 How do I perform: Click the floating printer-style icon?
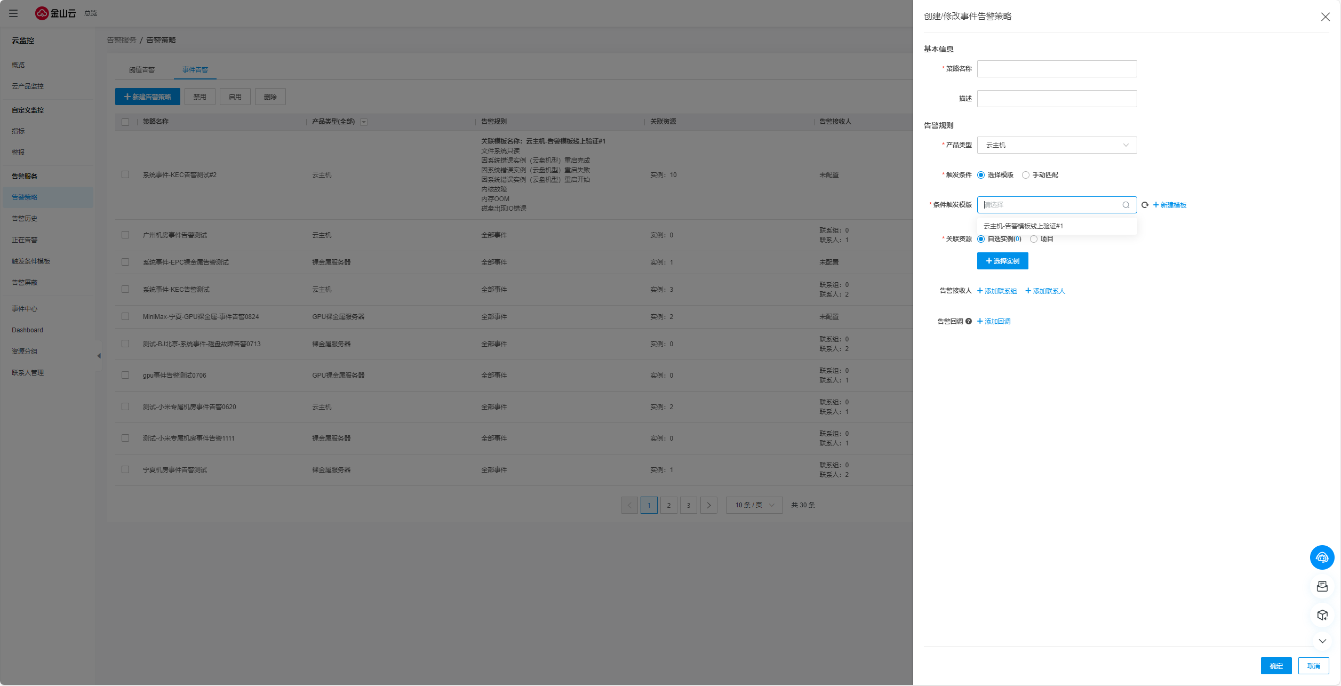(1322, 587)
